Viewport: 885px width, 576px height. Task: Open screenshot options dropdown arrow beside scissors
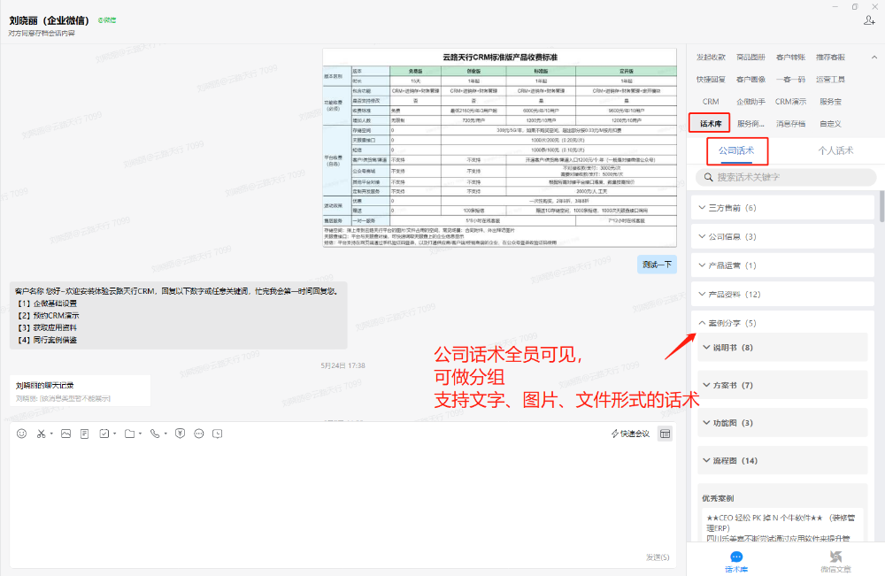[51, 434]
